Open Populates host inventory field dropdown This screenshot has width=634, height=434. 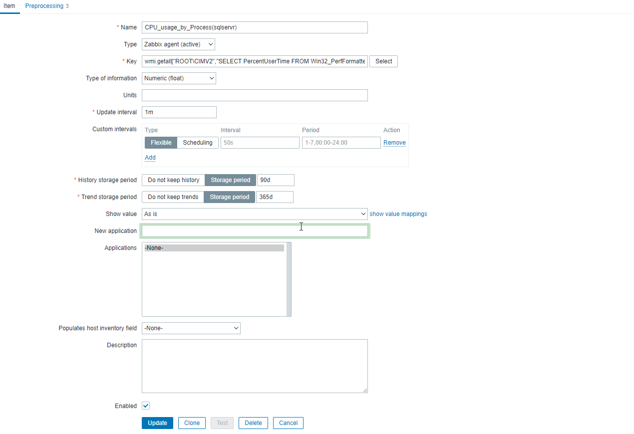coord(191,328)
